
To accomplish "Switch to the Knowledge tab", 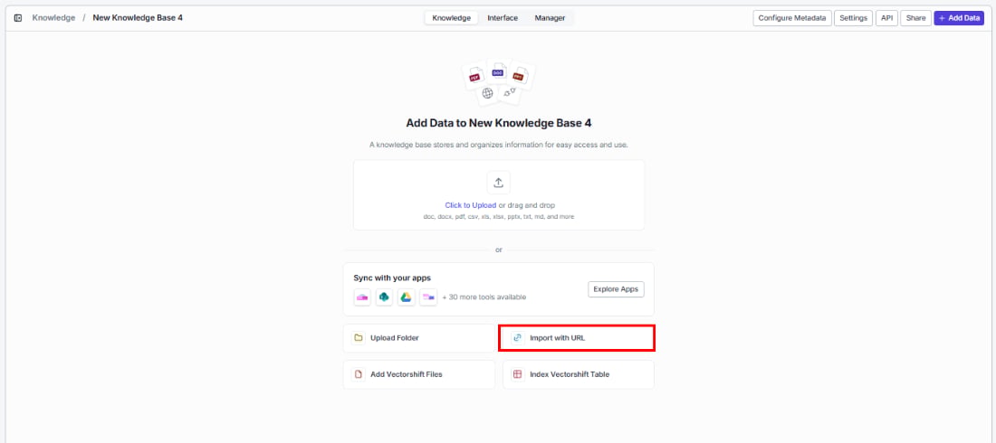I will [x=452, y=18].
